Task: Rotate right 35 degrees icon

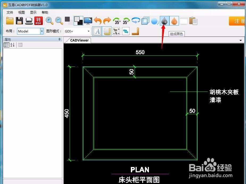Action: (126, 21)
